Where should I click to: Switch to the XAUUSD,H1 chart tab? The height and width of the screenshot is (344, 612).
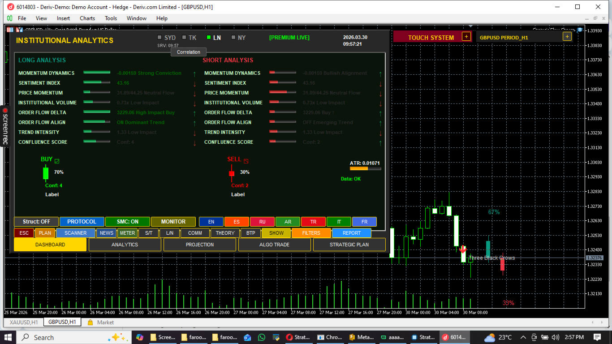(24, 322)
